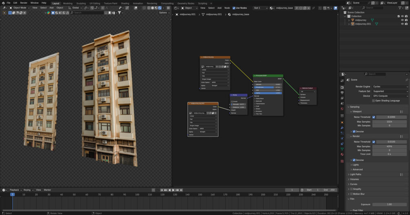Click the play animation button
Screen dimensions: 410x215
pyautogui.click(x=173, y=190)
